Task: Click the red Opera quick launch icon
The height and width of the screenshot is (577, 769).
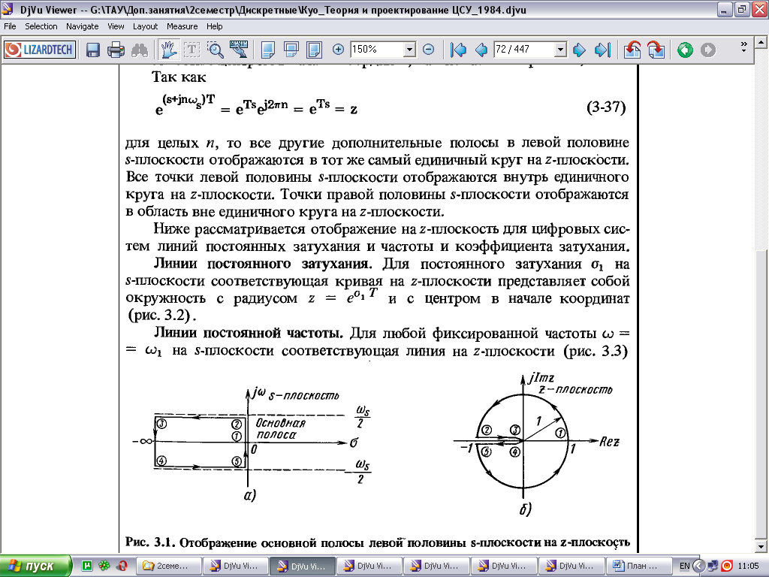Action: click(x=122, y=566)
